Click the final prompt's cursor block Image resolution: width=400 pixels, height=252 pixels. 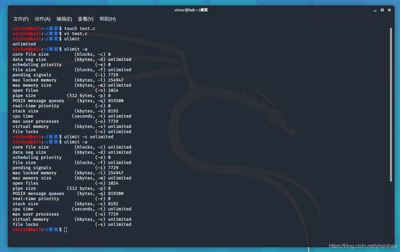point(65,229)
